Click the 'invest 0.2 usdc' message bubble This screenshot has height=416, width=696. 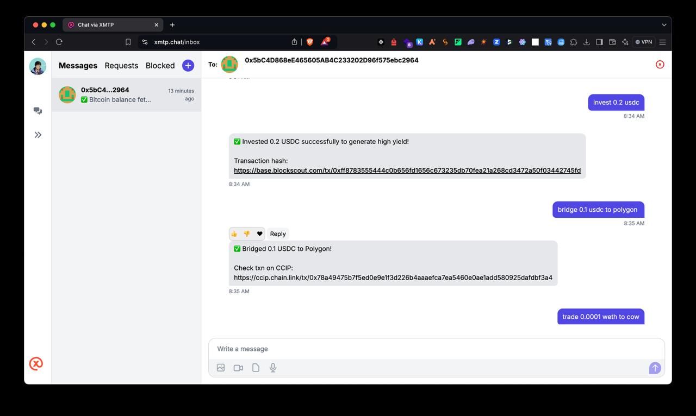pos(616,102)
